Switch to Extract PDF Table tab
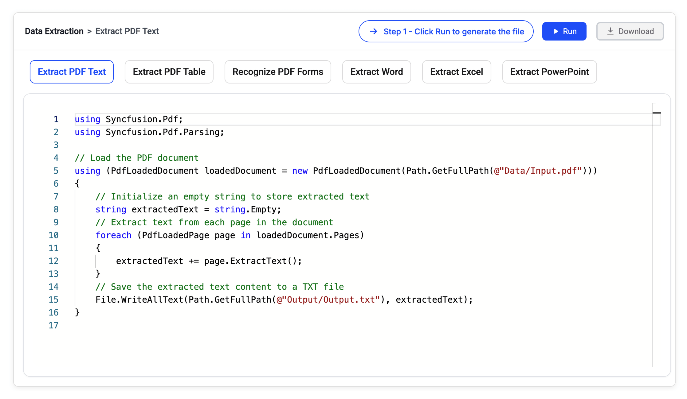The image size is (687, 399). tap(169, 72)
